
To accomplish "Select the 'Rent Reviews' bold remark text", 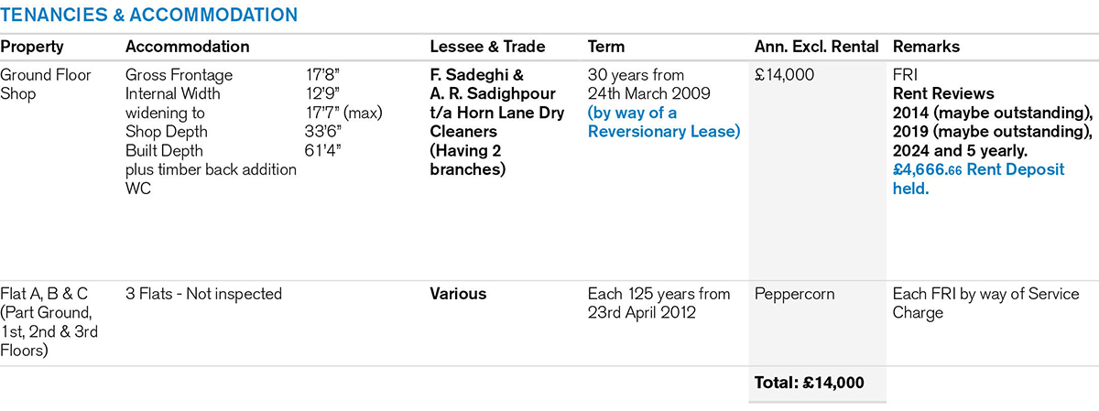I will pyautogui.click(x=943, y=93).
